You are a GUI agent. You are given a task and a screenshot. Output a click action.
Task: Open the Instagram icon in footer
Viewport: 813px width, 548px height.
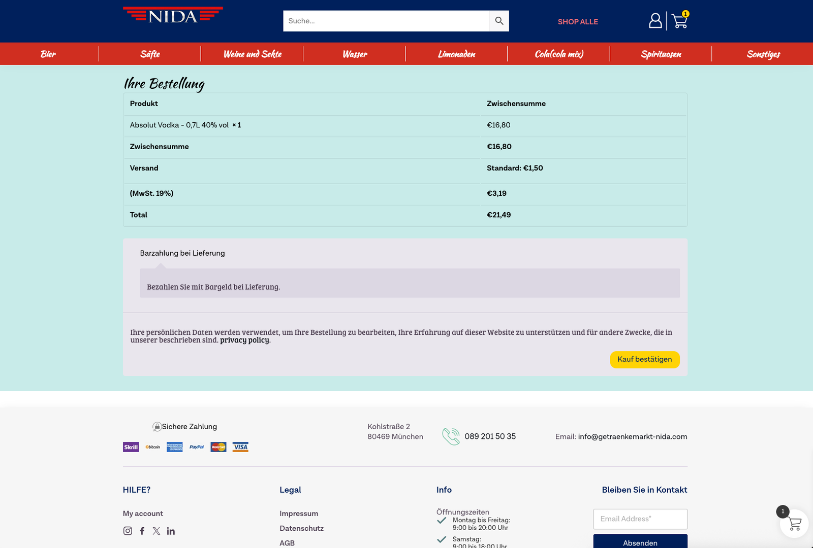pyautogui.click(x=128, y=531)
